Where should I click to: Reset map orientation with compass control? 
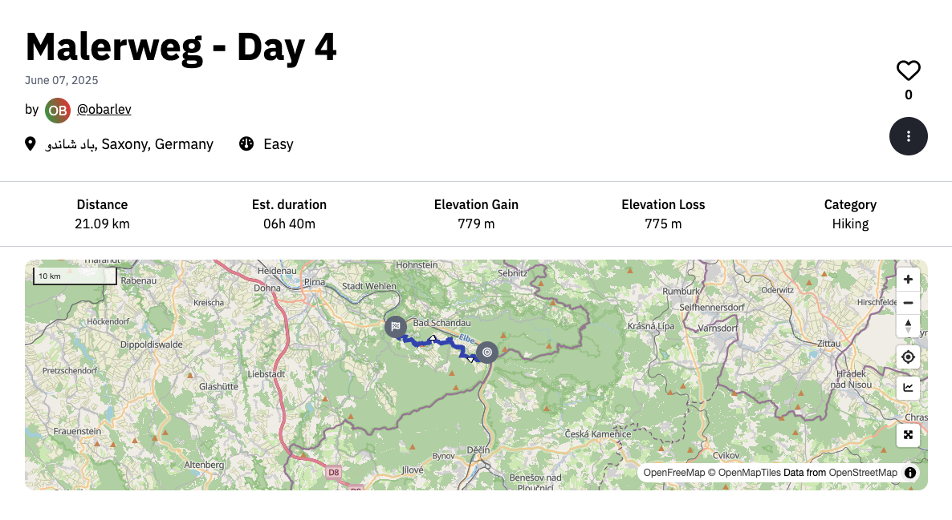pyautogui.click(x=908, y=326)
